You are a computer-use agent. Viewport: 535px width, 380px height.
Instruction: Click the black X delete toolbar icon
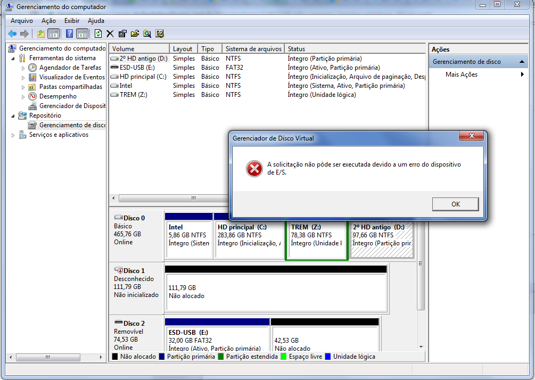point(110,34)
